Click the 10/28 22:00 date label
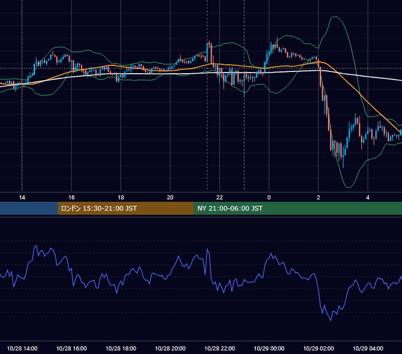 coord(219,348)
